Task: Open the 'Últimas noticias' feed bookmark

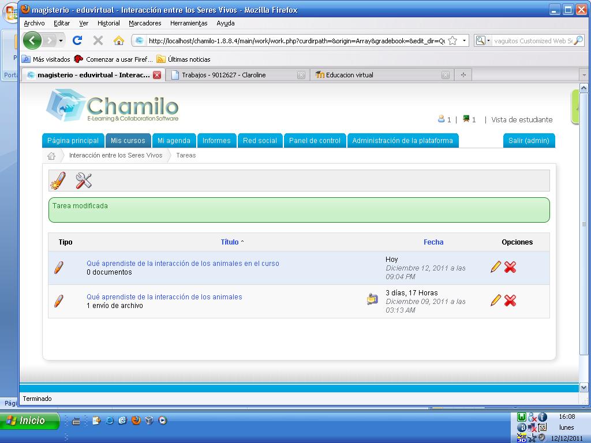Action: [184, 59]
